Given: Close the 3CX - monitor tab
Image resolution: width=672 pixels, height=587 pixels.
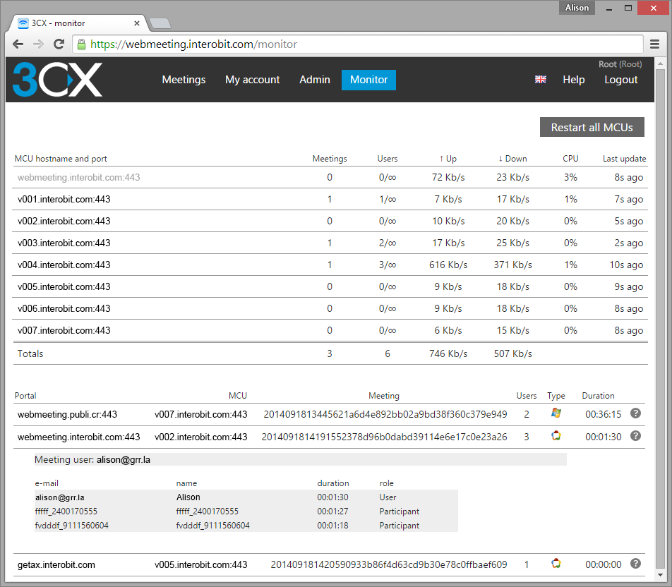Looking at the screenshot, I should [x=137, y=23].
